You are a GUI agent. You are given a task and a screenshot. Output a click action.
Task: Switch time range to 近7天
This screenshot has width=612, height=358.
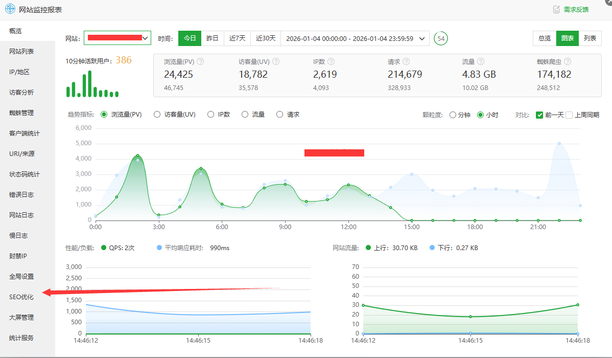tap(237, 38)
